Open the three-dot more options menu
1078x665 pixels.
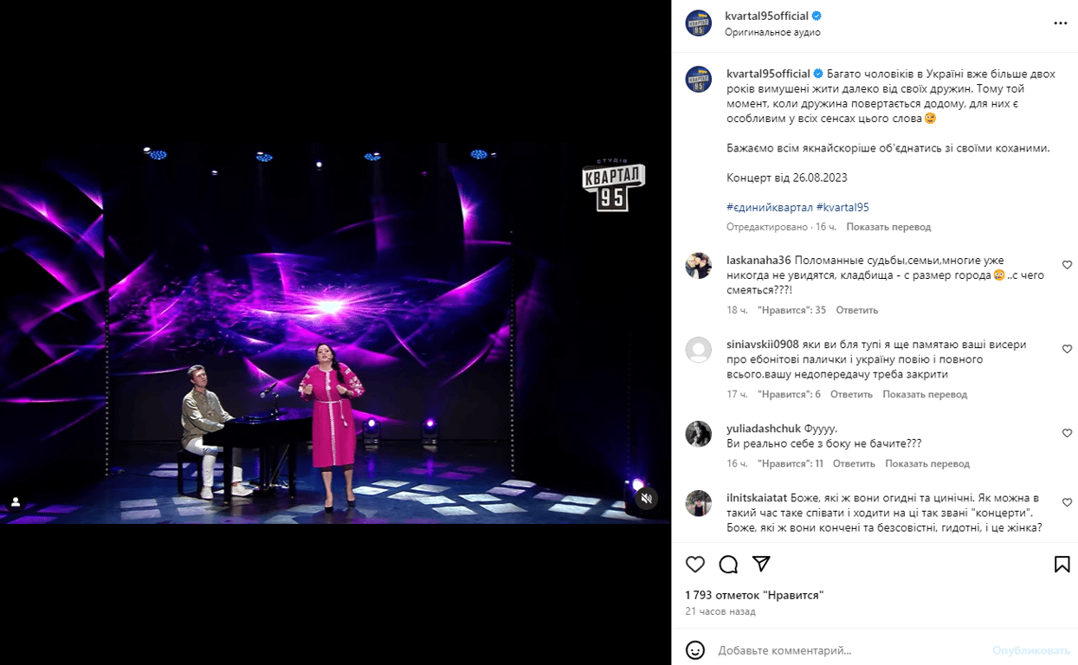click(1061, 23)
